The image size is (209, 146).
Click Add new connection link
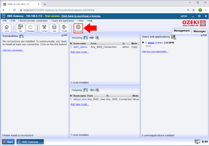click(13, 50)
